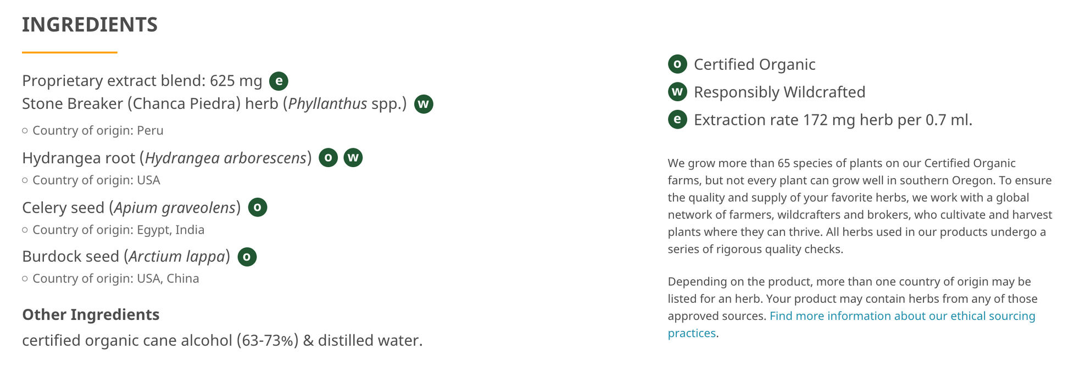
Task: Click the Responsibly Wildcrafted legend icon
Action: coord(677,92)
